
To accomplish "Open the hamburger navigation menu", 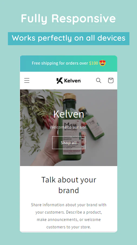I will 27,81.
